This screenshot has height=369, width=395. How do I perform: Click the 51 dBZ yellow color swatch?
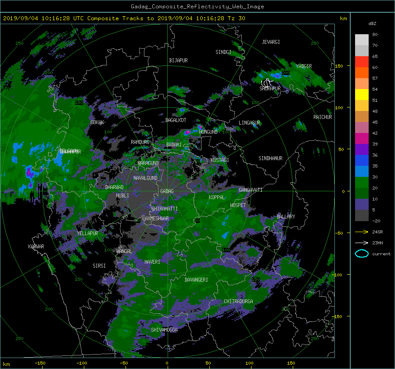pyautogui.click(x=362, y=95)
